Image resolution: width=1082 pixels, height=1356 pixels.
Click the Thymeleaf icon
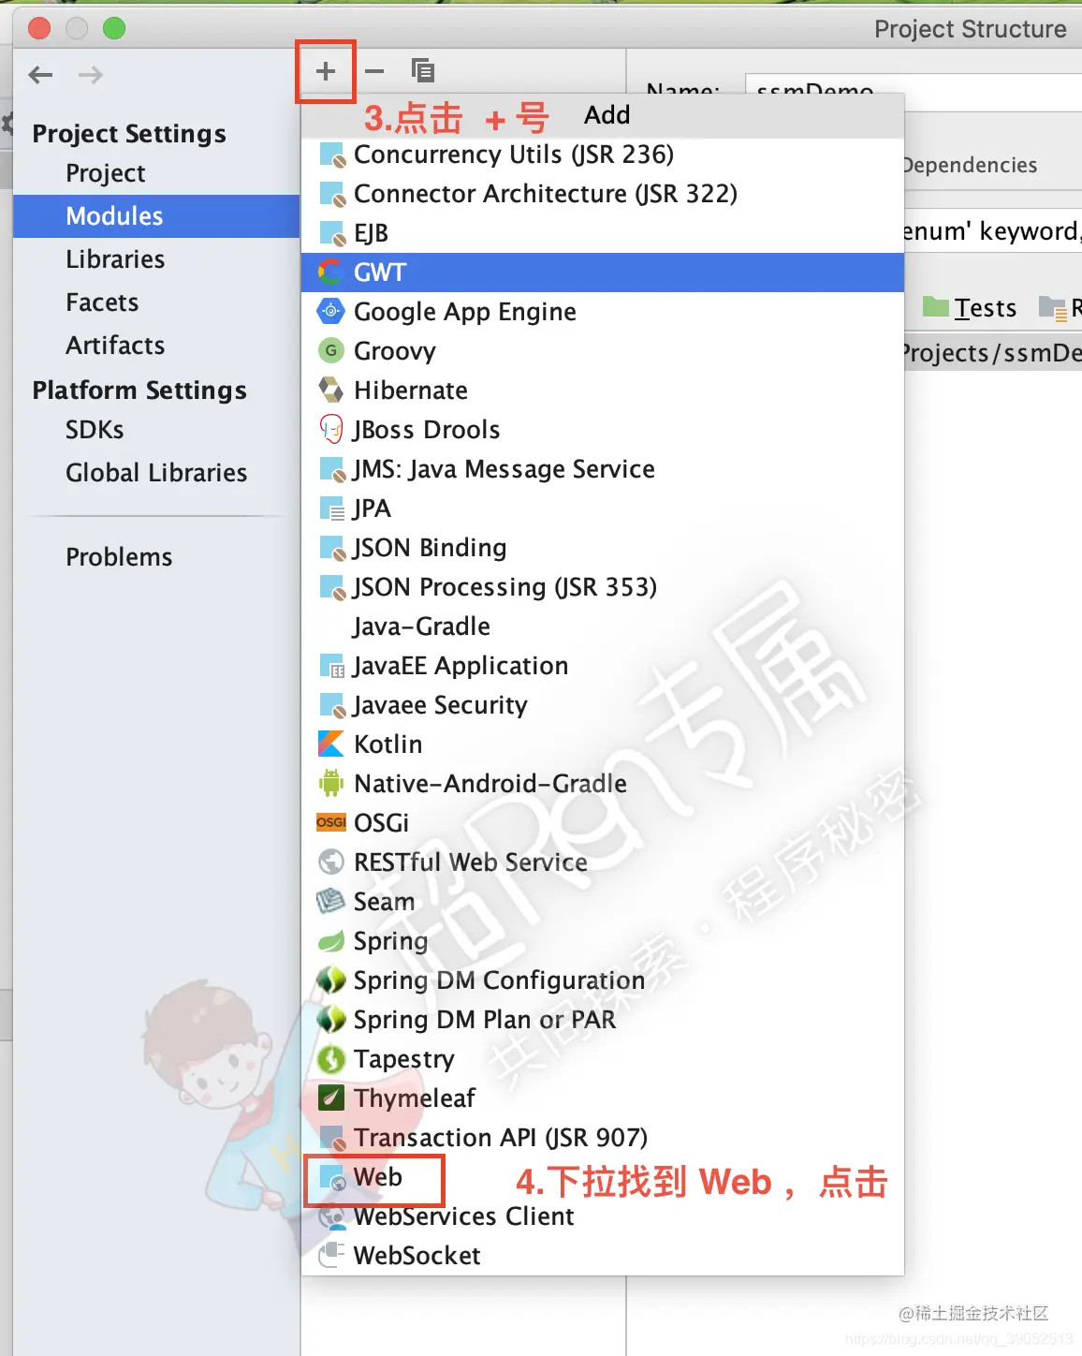(331, 1098)
